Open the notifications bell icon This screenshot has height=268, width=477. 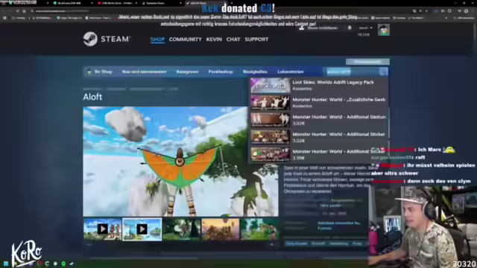[x=350, y=28]
